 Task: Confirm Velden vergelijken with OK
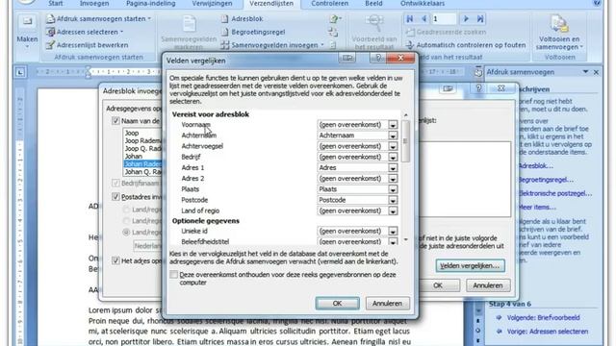pyautogui.click(x=337, y=304)
